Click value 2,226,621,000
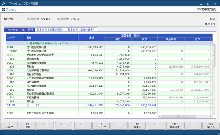The height and width of the screenshot is (135, 220). pyautogui.click(x=200, y=90)
